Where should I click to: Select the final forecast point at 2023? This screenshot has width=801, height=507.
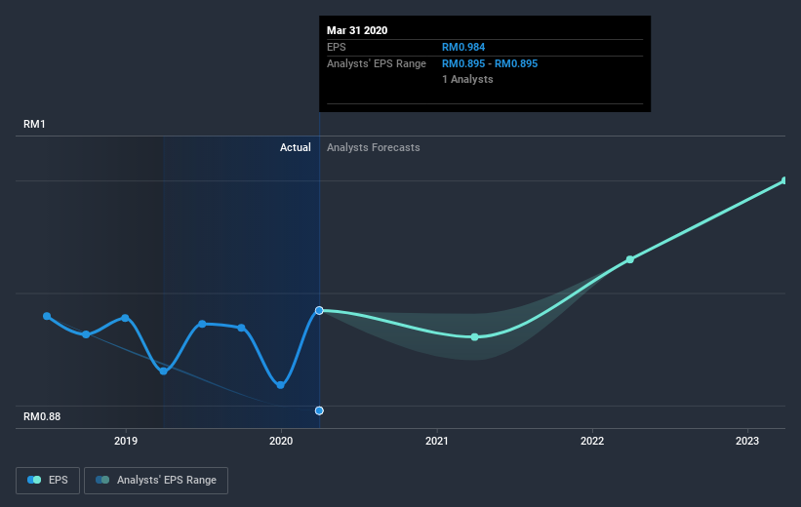point(784,180)
